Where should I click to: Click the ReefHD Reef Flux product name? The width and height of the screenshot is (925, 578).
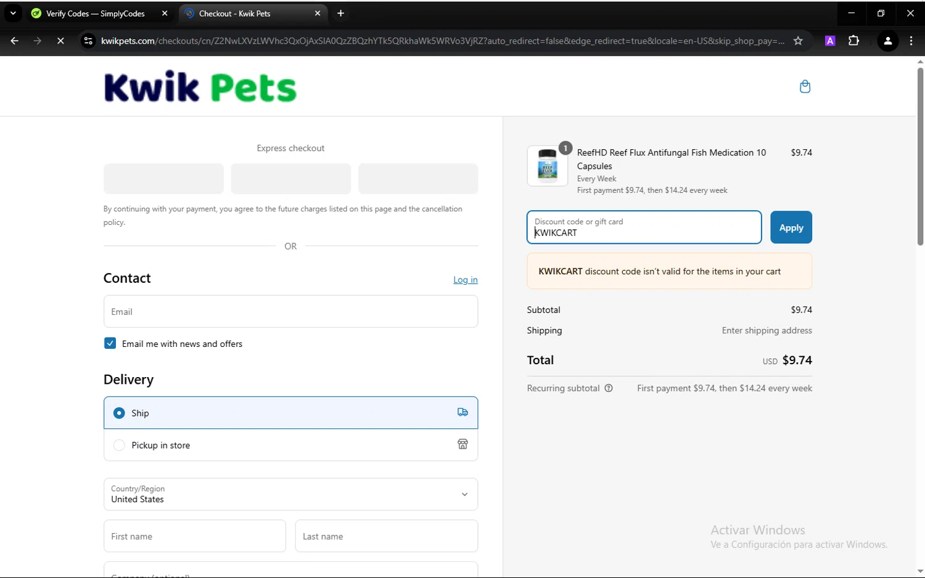coord(672,159)
